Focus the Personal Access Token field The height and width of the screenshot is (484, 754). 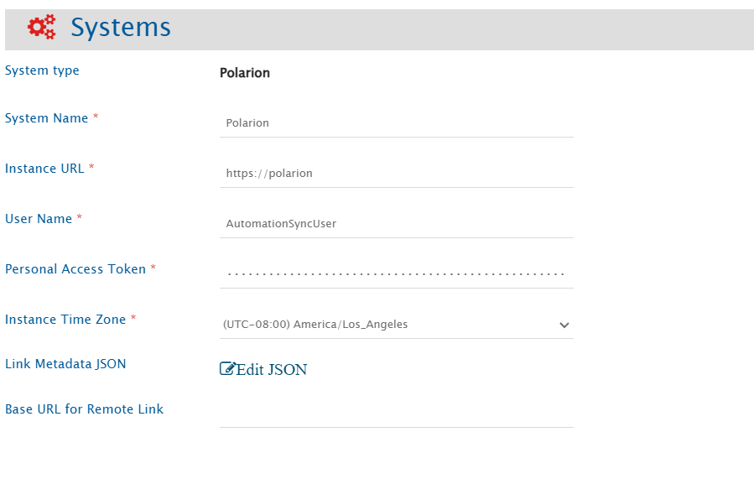pos(396,274)
